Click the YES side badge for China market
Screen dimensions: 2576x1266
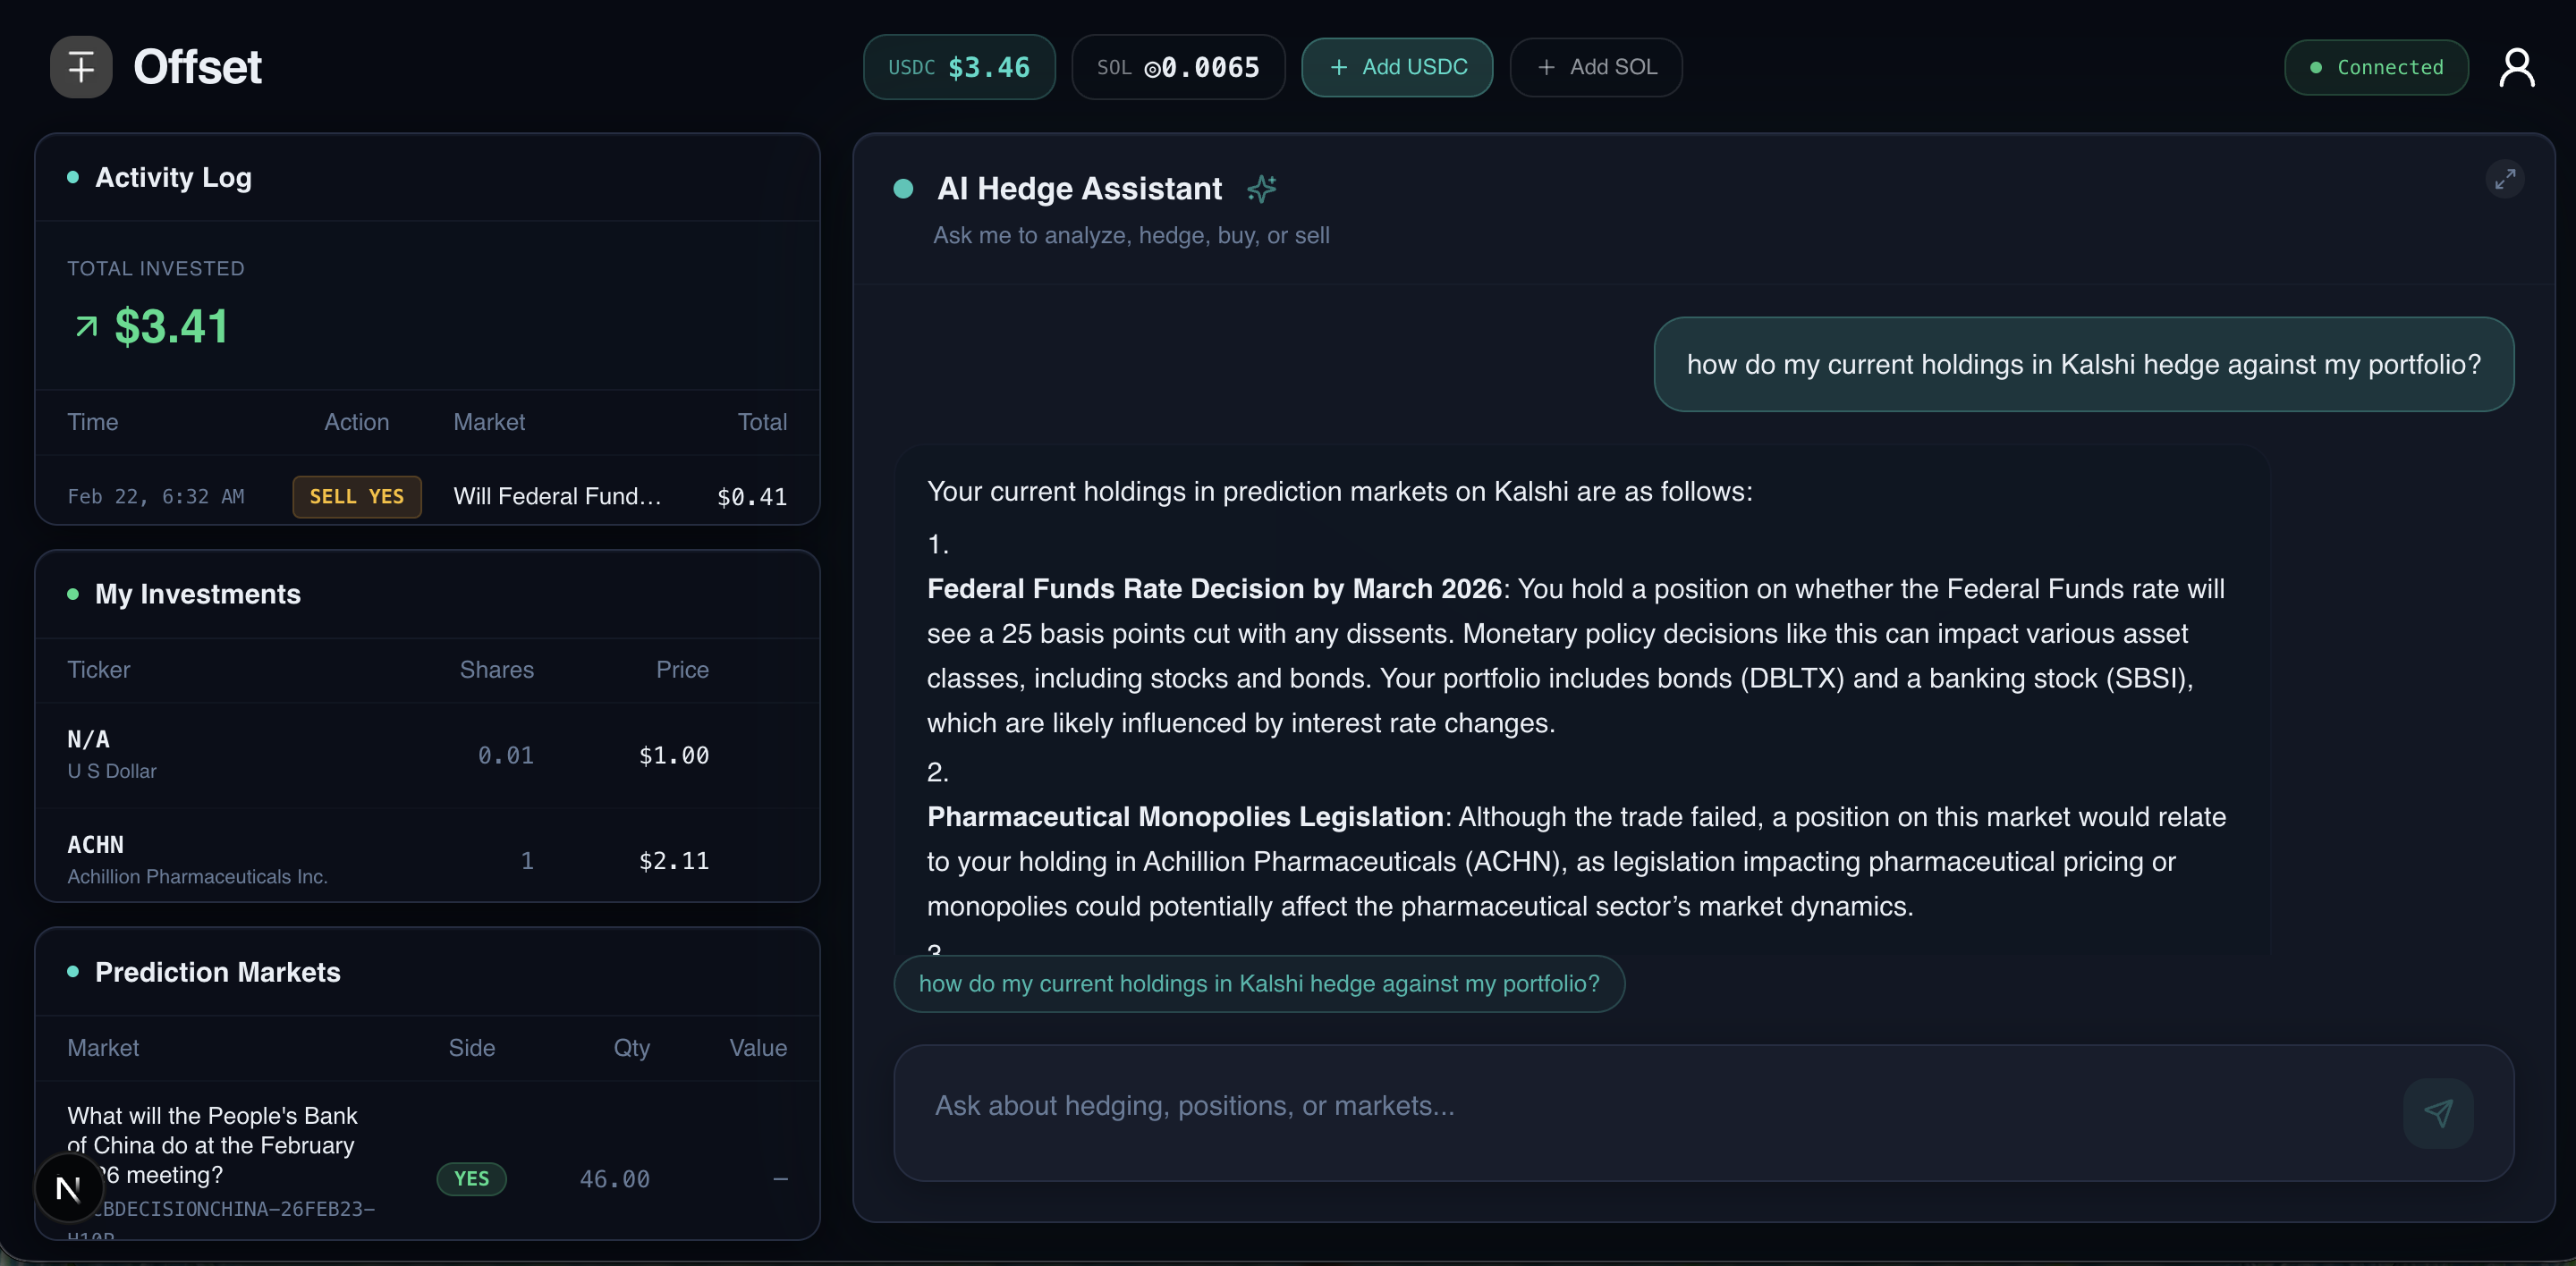pyautogui.click(x=471, y=1178)
